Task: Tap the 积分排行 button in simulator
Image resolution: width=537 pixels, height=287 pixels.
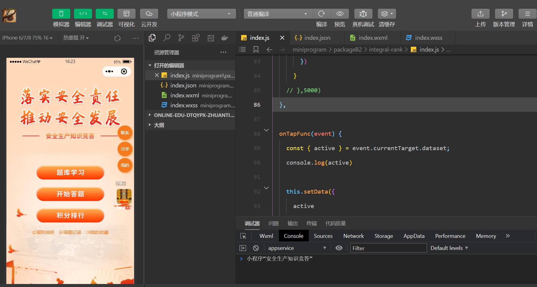Action: tap(70, 216)
